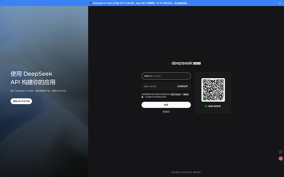
Task: Open the 点击查看详情 link in the banner
Action: (180, 3)
